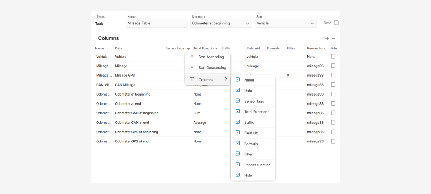Image resolution: width=431 pixels, height=194 pixels.
Task: Click the Render function column header
Action: (x=316, y=48)
